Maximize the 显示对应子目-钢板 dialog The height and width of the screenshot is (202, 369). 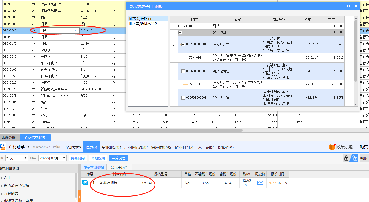pos(349,6)
